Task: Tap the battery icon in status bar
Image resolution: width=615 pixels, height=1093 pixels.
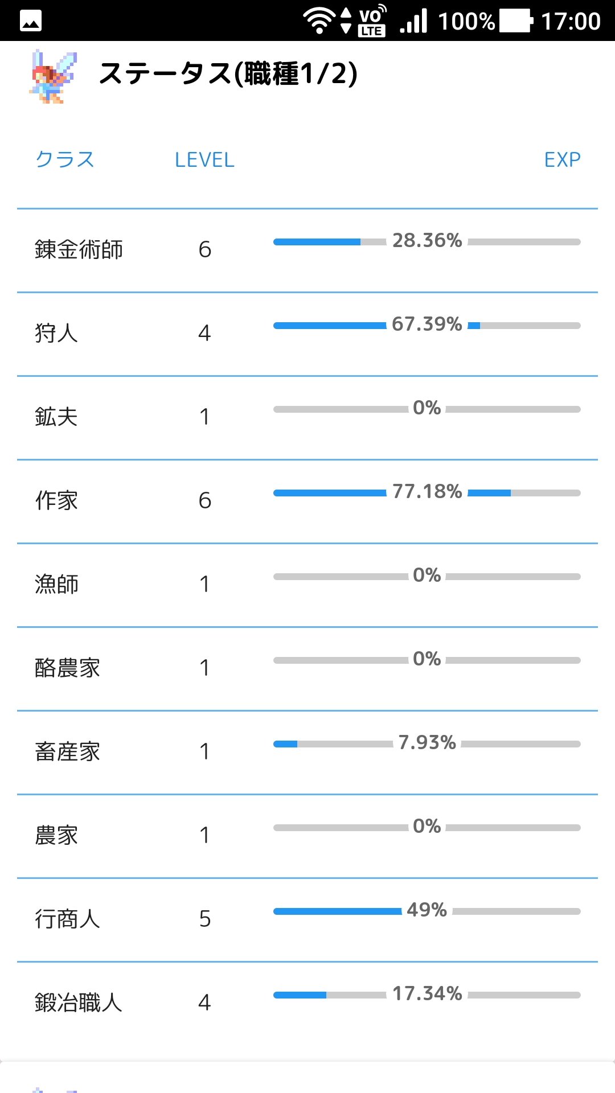Action: point(516,21)
